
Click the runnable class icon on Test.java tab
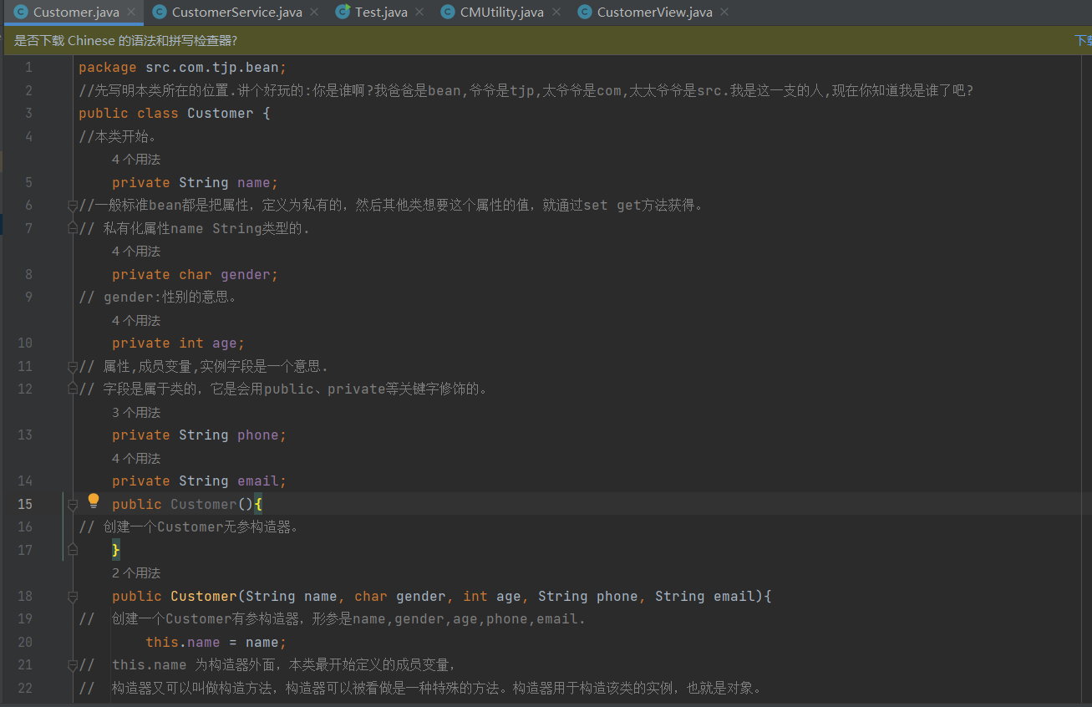(343, 12)
